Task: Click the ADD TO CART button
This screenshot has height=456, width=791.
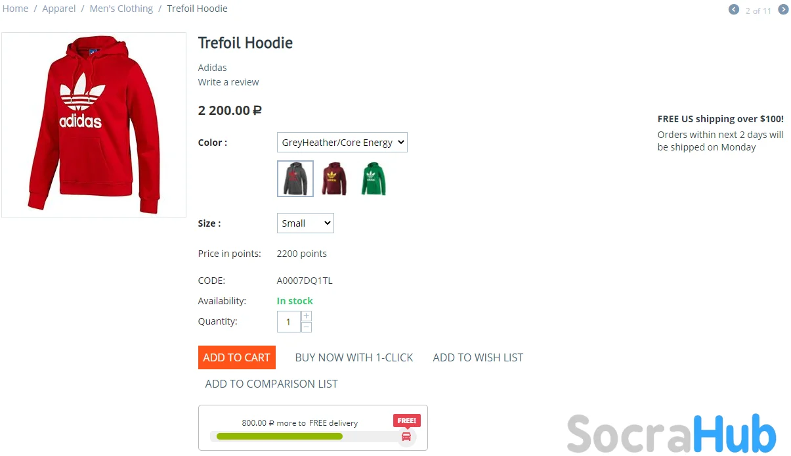Action: [237, 357]
